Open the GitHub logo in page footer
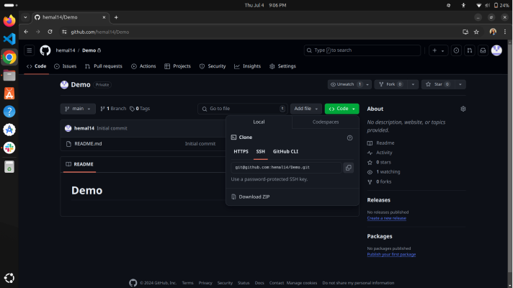Image resolution: width=513 pixels, height=288 pixels. (x=133, y=283)
